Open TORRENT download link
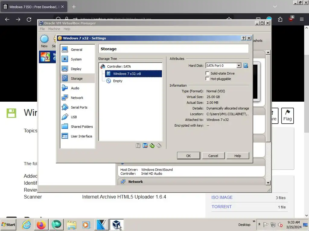Screen dimensions: 309x231 (221, 207)
